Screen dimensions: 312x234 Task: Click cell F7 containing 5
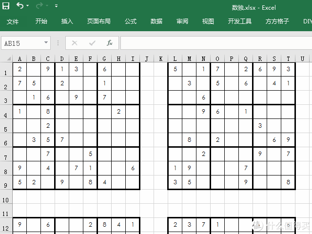point(90,154)
